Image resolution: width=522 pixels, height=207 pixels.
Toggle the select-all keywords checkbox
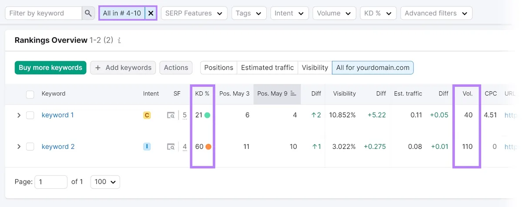click(30, 94)
